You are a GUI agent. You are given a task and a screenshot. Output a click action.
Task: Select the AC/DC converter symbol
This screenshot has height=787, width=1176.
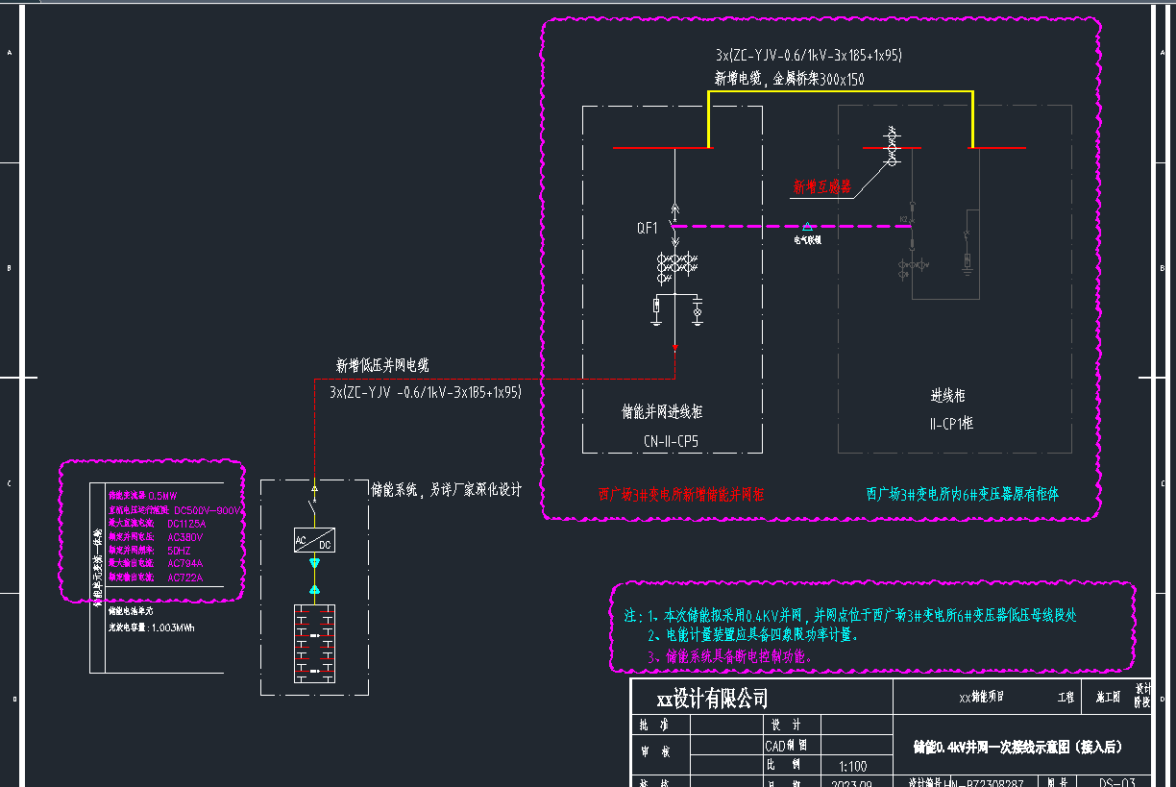coord(313,540)
